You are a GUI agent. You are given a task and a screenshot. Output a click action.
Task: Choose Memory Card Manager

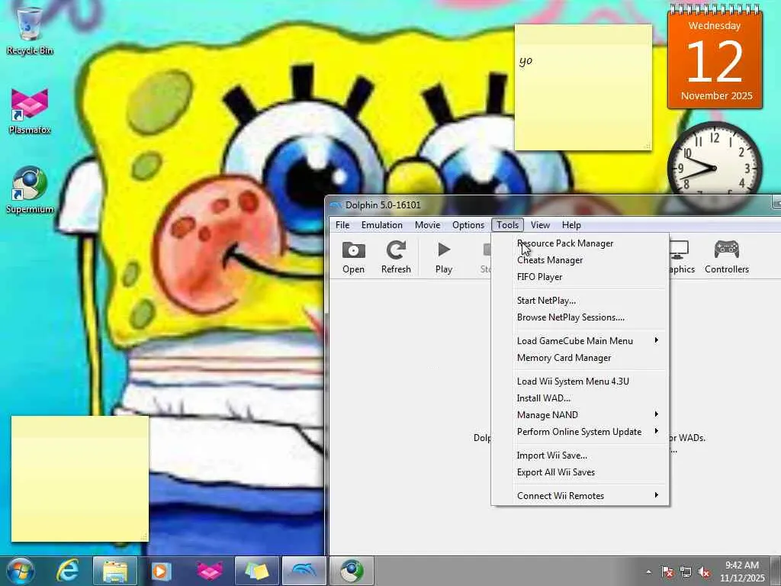(580, 358)
